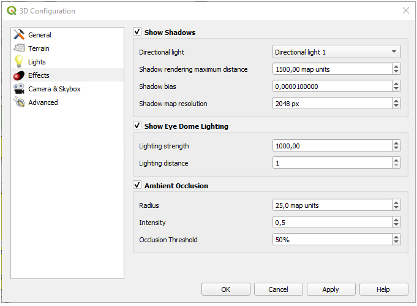Click the Terrain grid icon
The height and width of the screenshot is (306, 417).
tap(19, 48)
